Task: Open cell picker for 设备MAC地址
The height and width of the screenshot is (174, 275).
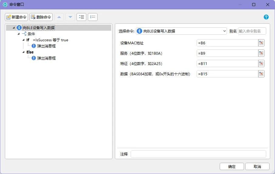Action: click(261, 43)
